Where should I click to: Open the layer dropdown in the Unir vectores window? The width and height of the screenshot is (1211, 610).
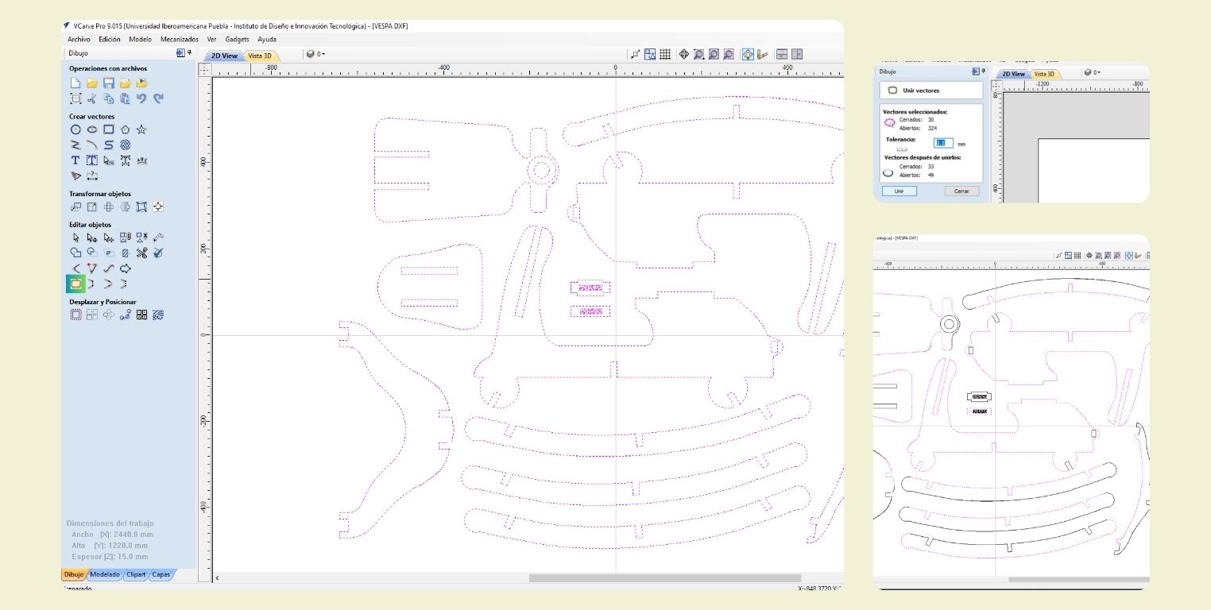(1092, 72)
